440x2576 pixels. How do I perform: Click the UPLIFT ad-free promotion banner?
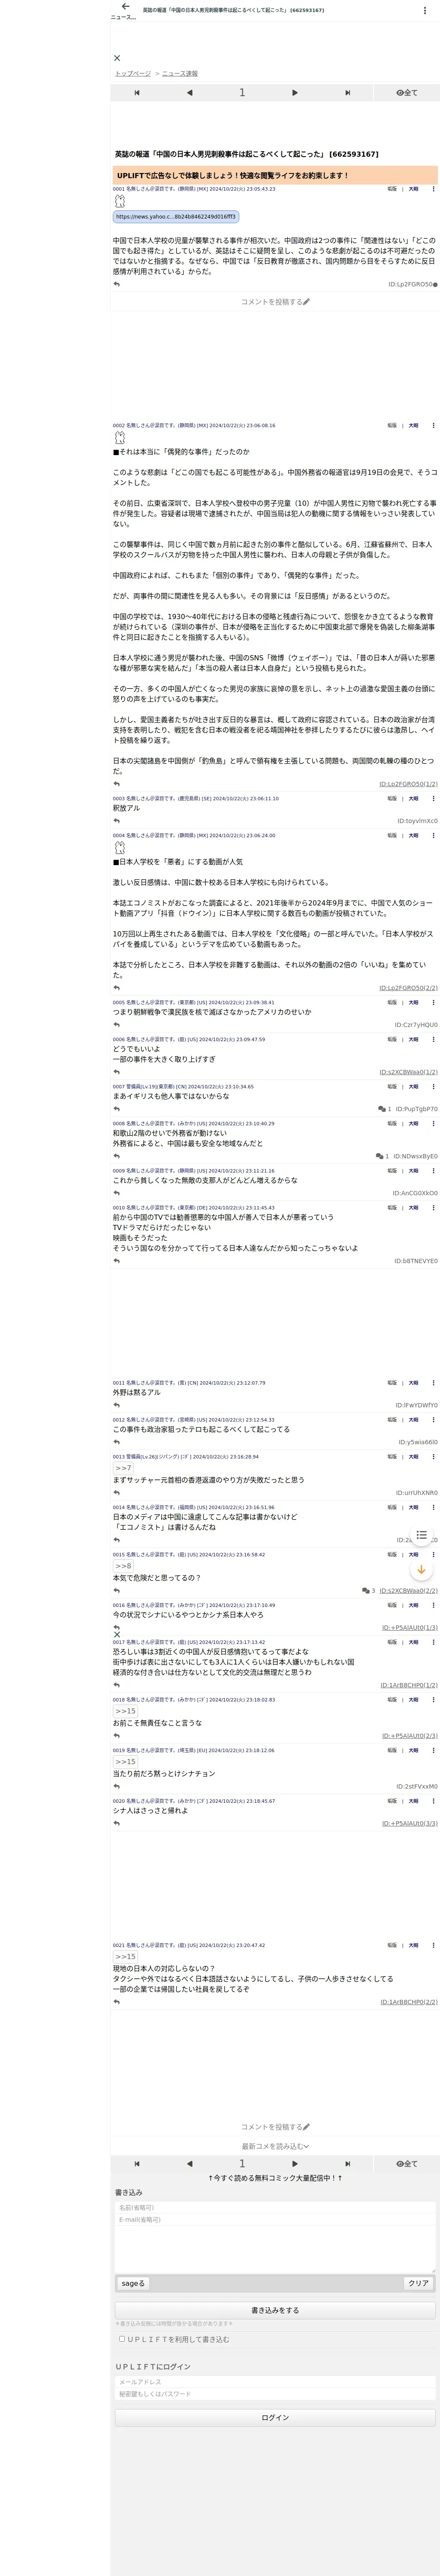[x=275, y=175]
